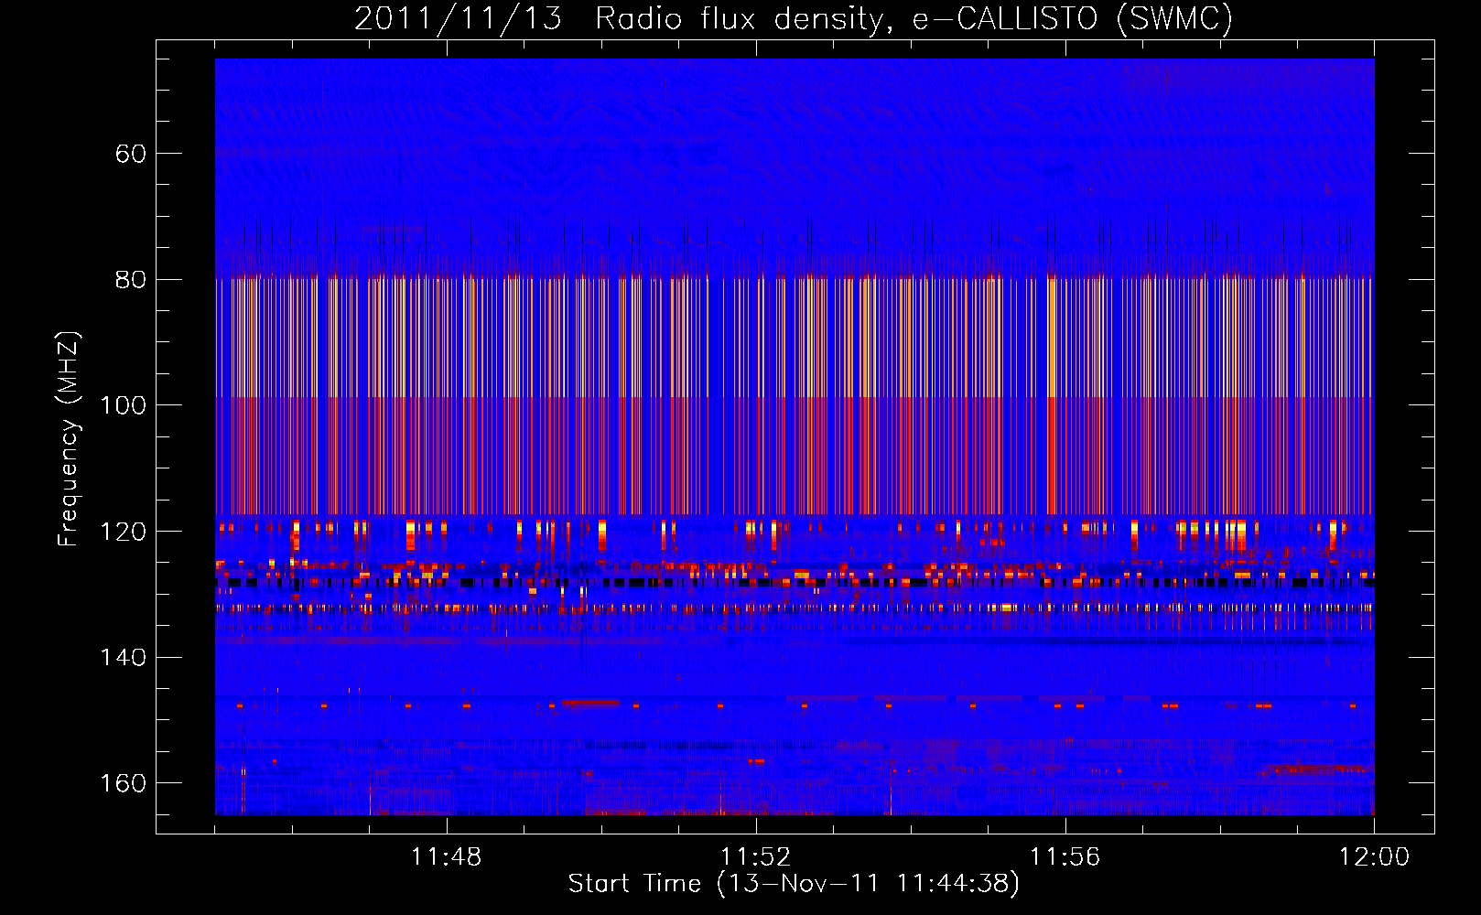The image size is (1481, 915).
Task: Click the plot title '2011/11/13 Radio flux density'
Action: click(x=794, y=19)
